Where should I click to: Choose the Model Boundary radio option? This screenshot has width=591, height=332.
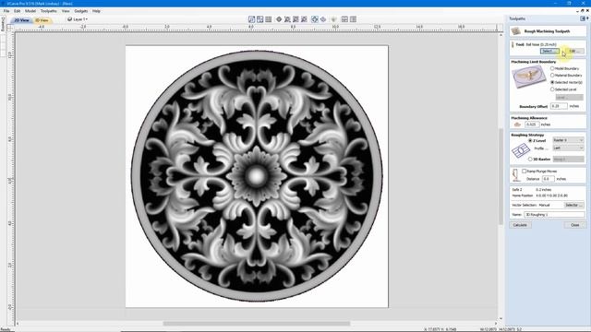click(x=552, y=68)
